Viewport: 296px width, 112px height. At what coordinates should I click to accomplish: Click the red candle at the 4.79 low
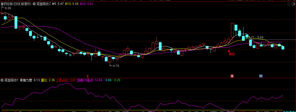(110, 60)
